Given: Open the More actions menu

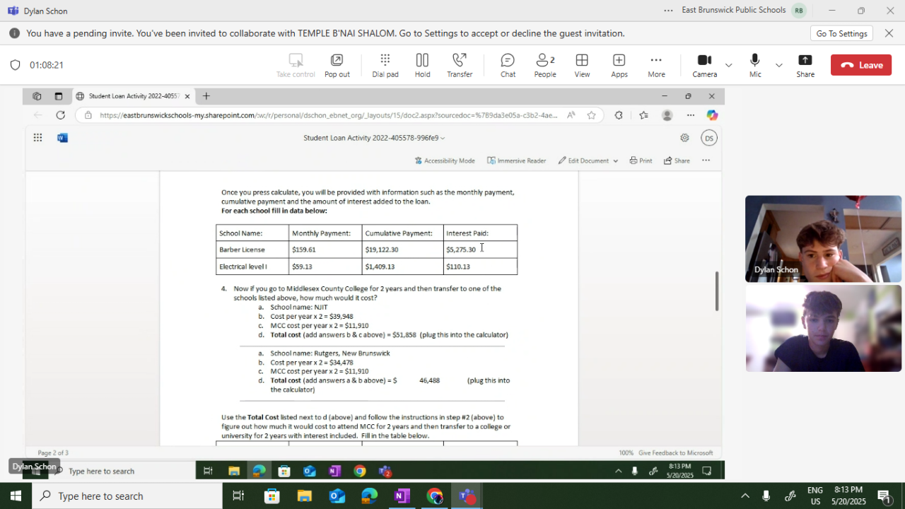Looking at the screenshot, I should click(656, 65).
